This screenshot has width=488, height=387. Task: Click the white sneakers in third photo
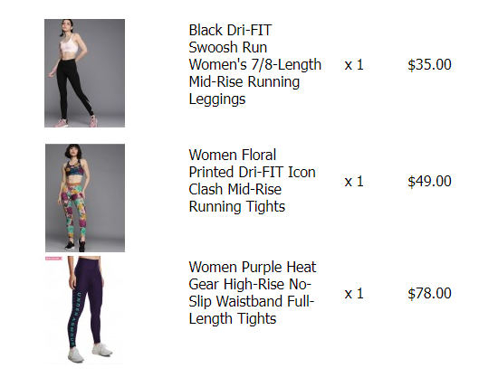91,352
